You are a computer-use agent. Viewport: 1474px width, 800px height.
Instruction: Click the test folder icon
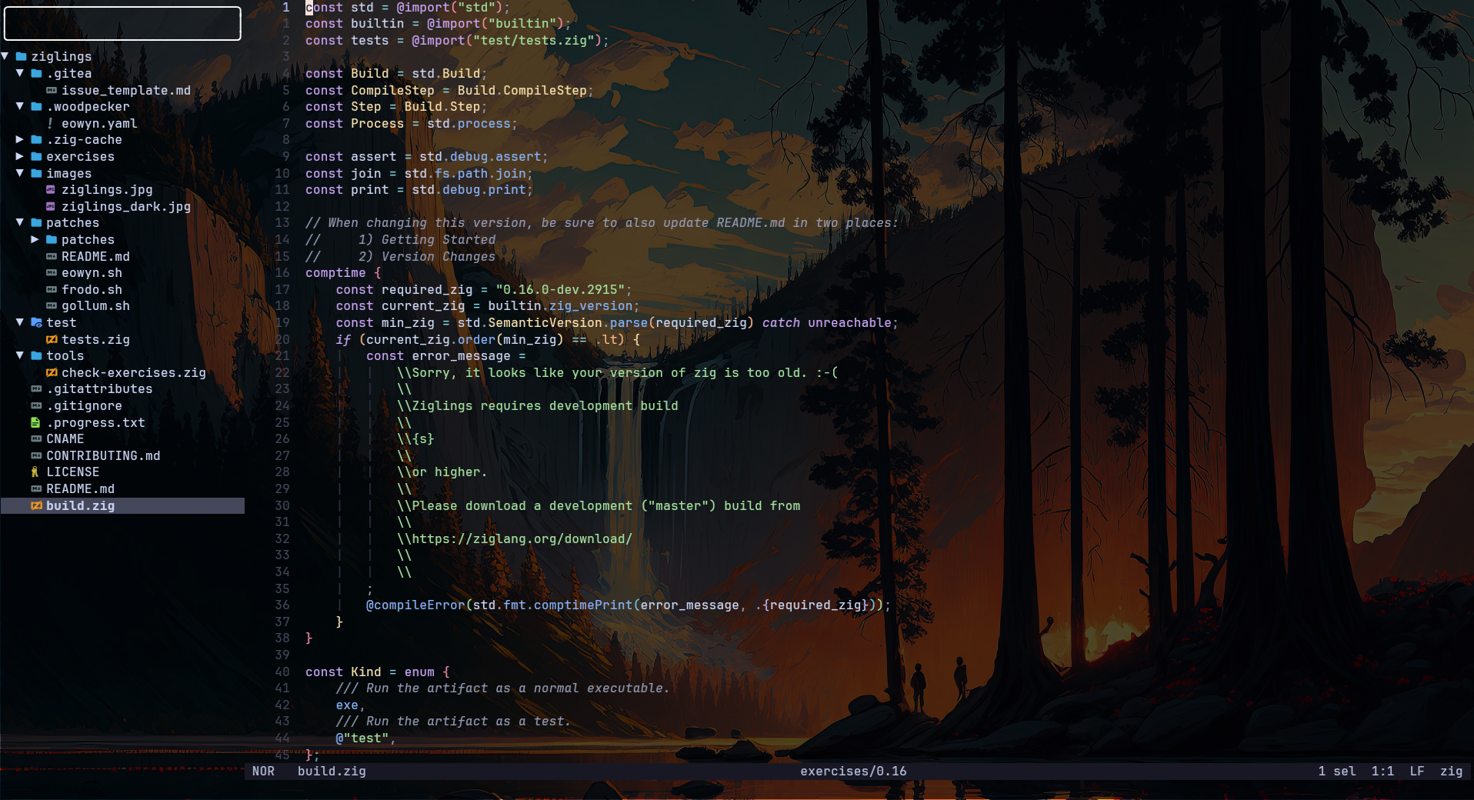(36, 322)
